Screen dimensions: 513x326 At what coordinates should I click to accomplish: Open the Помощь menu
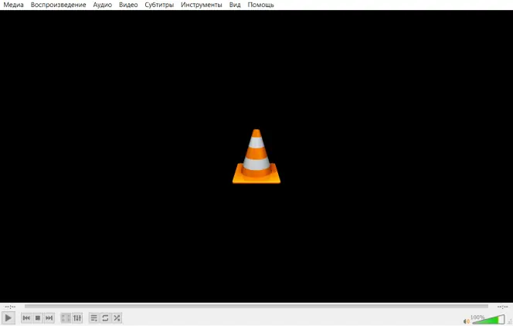pos(261,5)
